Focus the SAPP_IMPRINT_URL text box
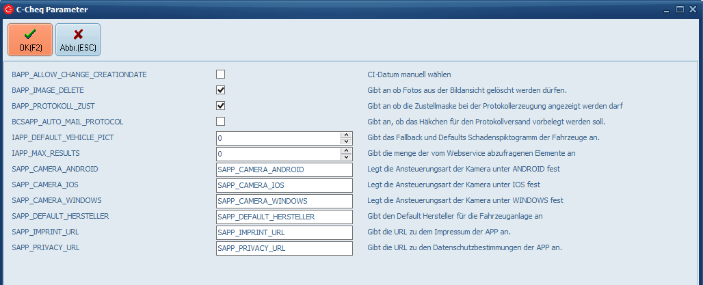Image resolution: width=703 pixels, height=285 pixels. click(284, 232)
